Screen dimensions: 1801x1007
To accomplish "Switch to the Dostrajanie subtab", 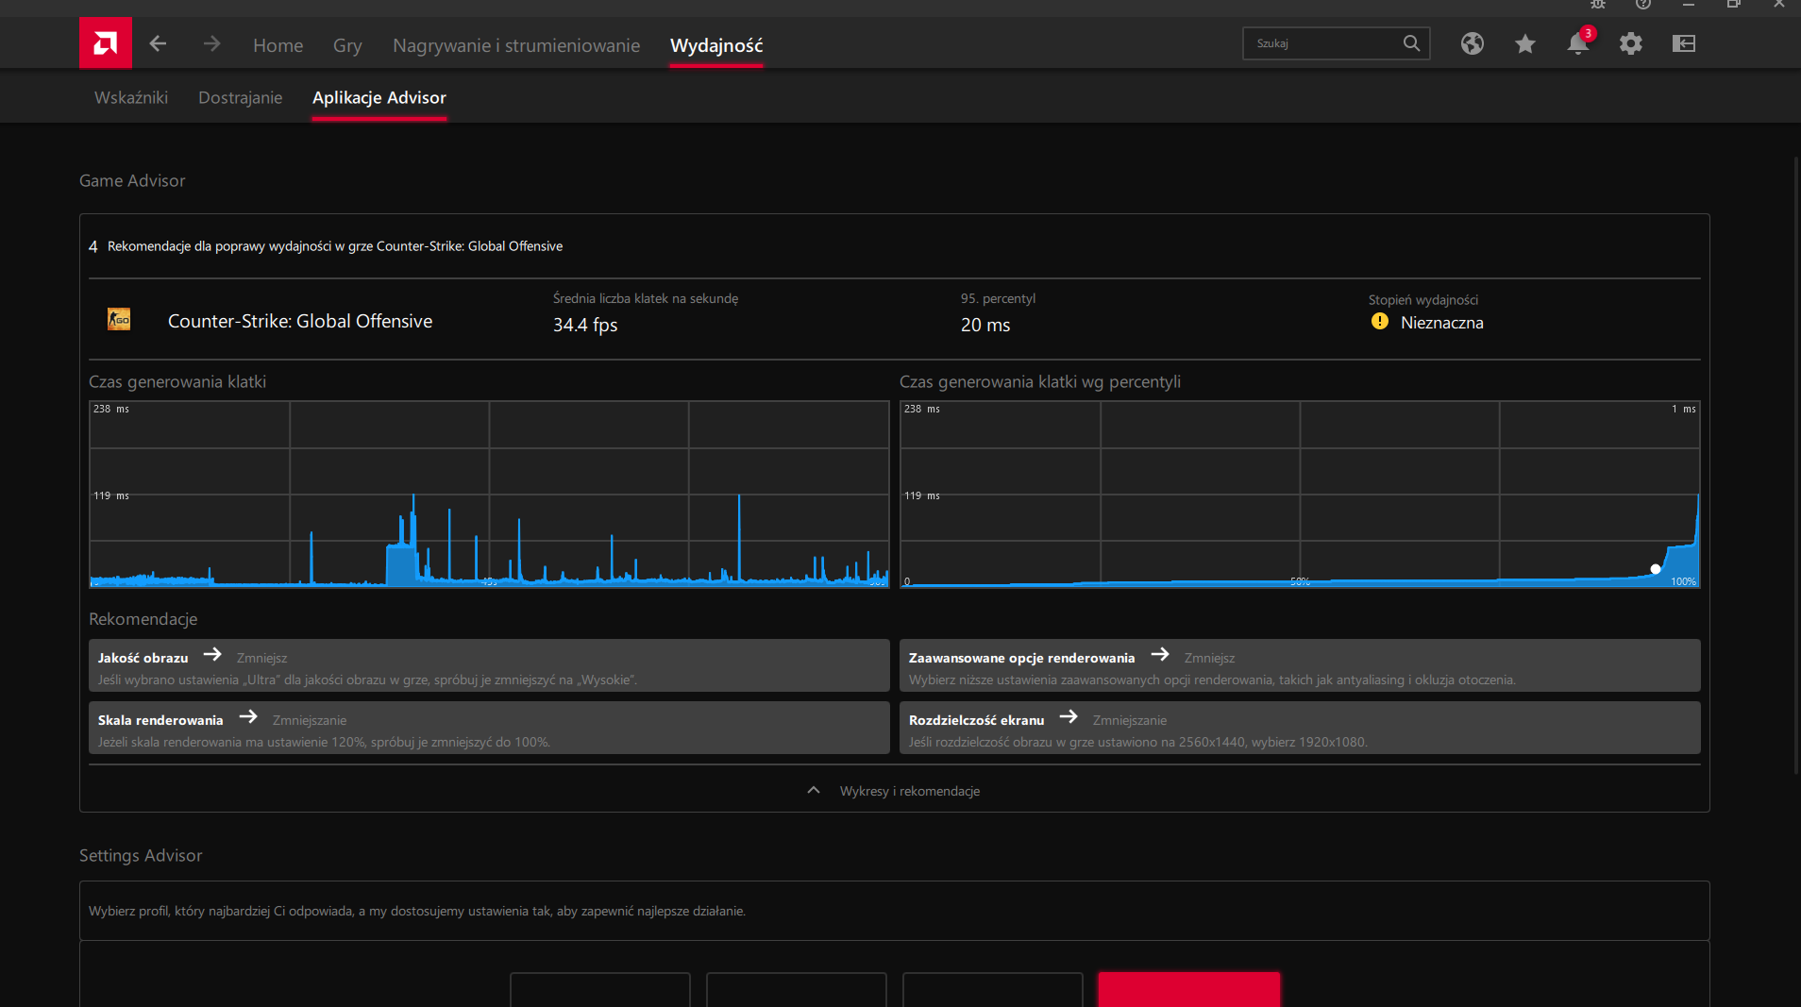I will point(240,97).
